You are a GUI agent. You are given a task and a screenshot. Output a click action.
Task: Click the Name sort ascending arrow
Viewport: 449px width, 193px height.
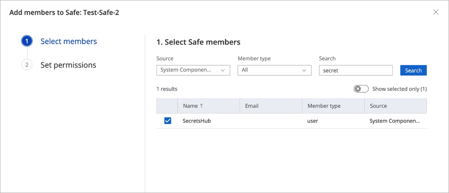pyautogui.click(x=202, y=106)
